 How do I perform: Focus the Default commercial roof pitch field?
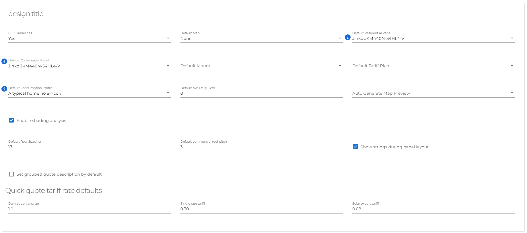pos(261,147)
